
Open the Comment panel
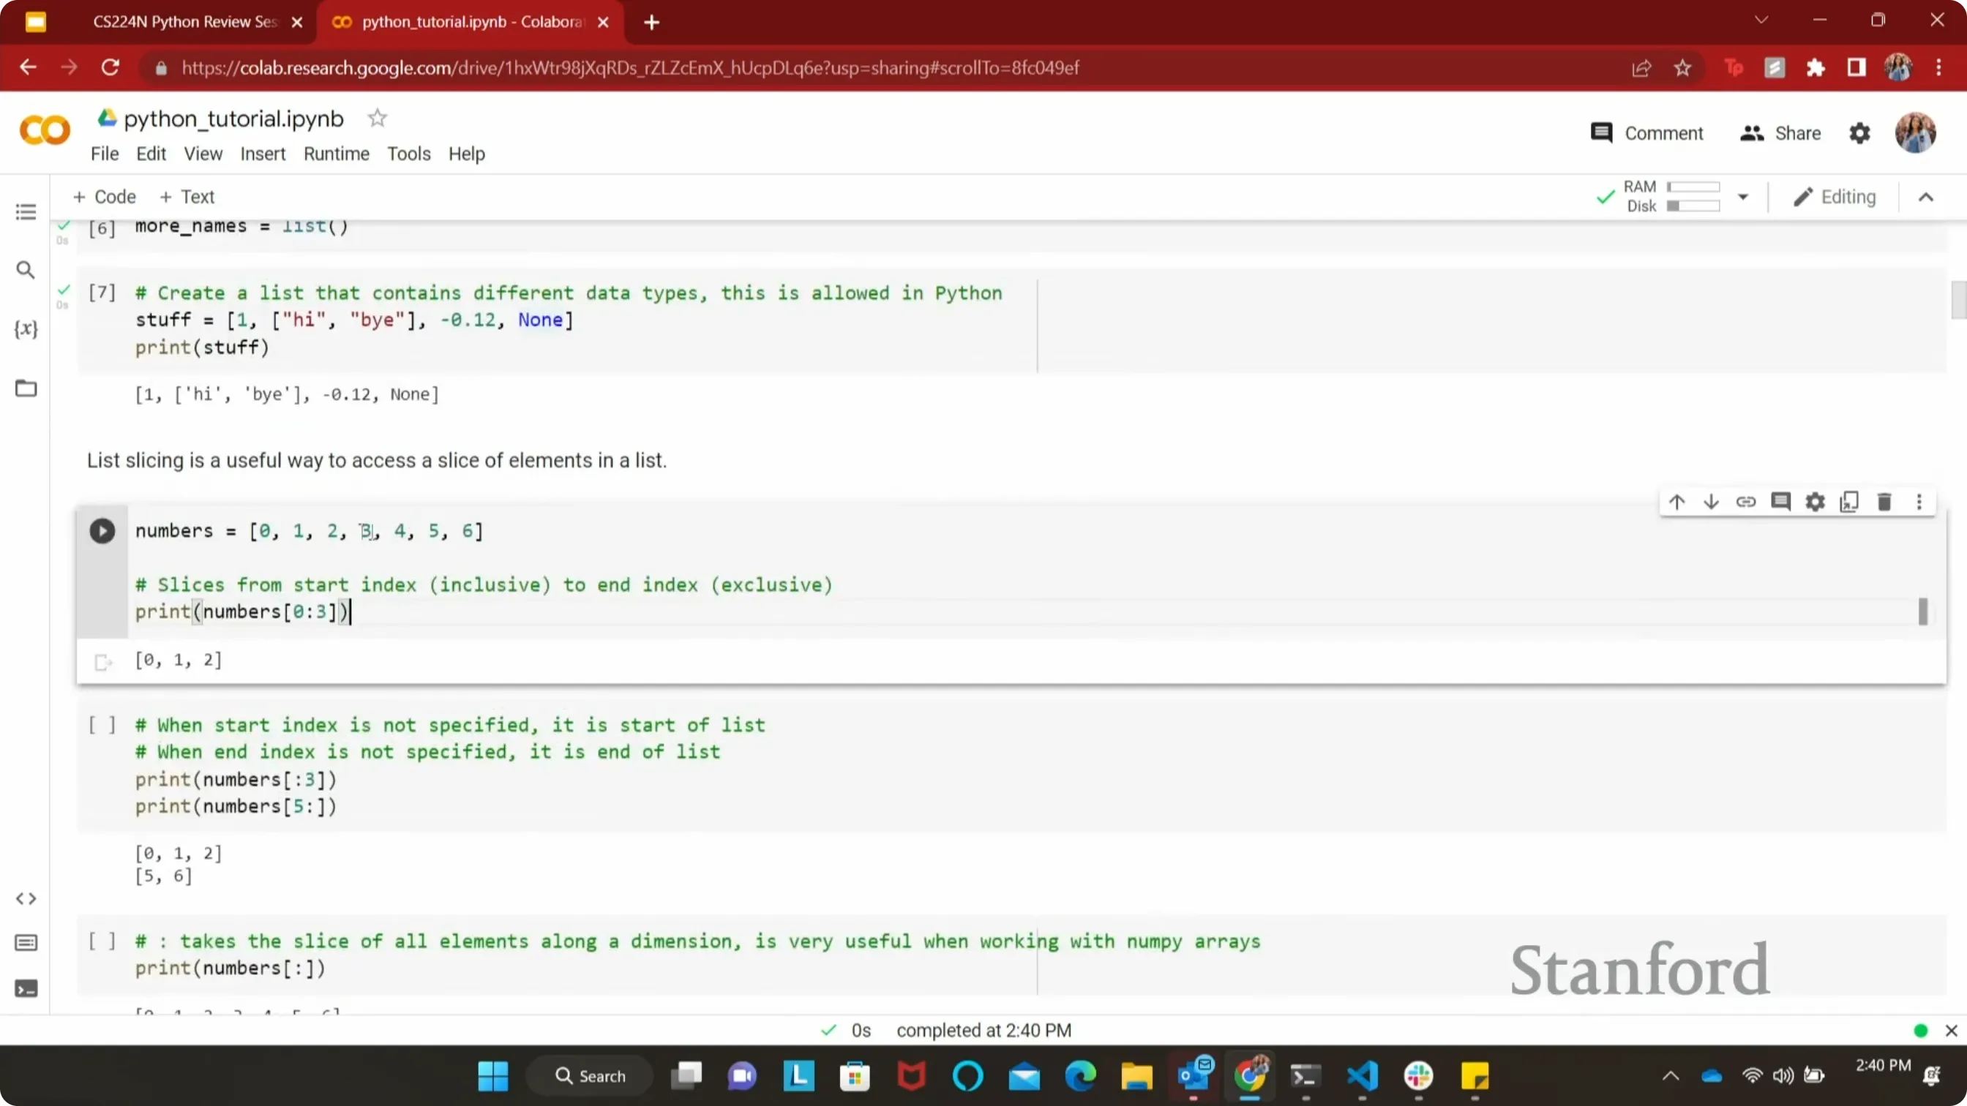click(x=1646, y=133)
